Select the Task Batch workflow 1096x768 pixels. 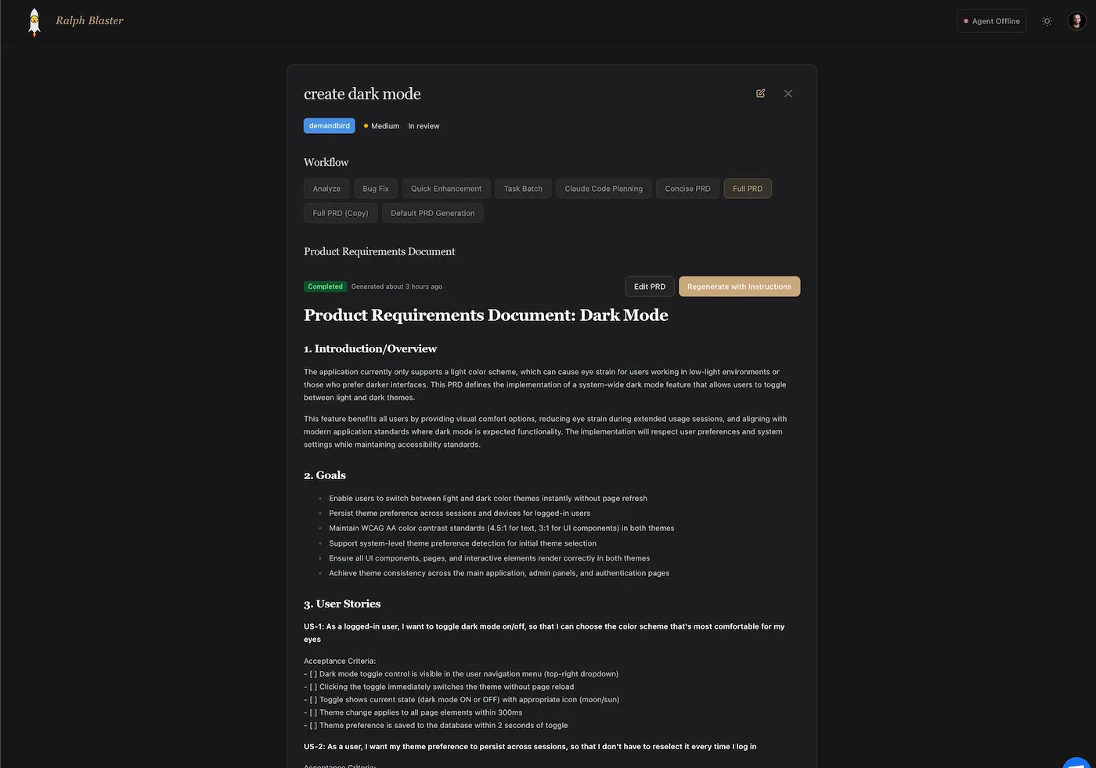522,188
